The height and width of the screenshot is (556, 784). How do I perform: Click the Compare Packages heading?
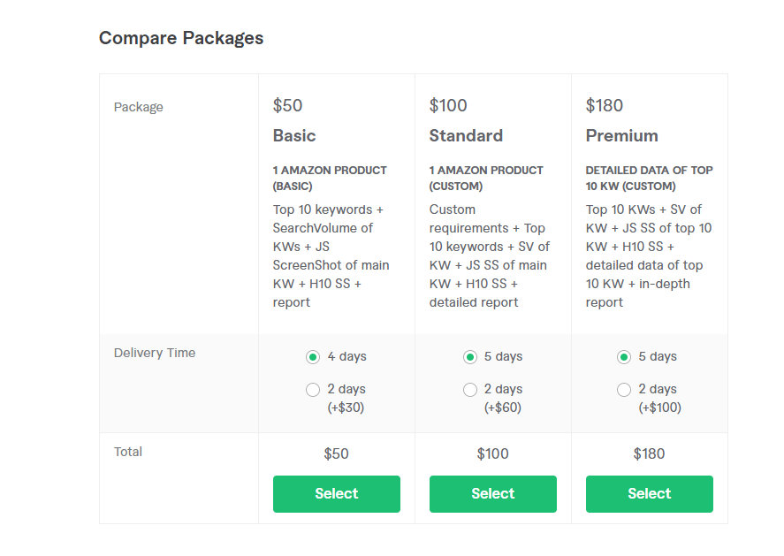(181, 38)
